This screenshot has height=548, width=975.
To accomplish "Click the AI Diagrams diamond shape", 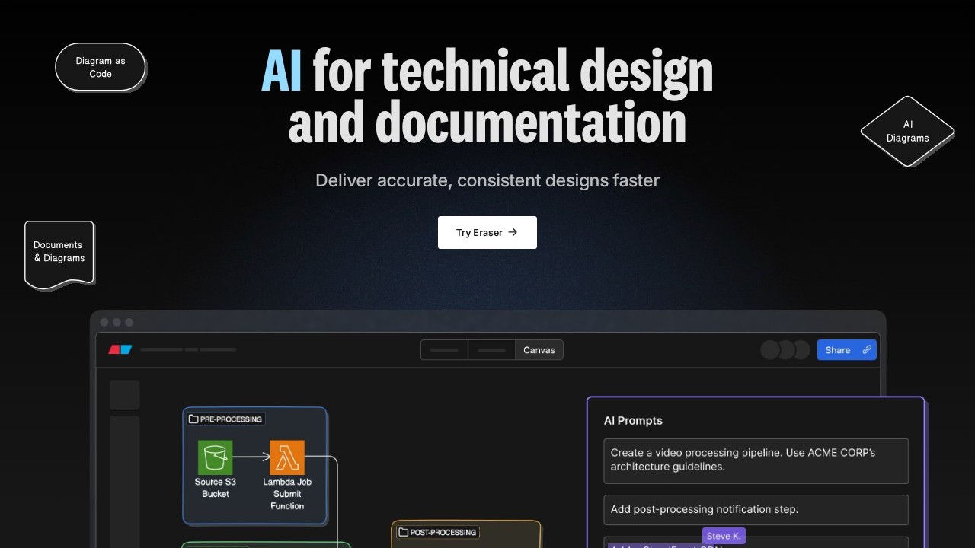I will (907, 131).
